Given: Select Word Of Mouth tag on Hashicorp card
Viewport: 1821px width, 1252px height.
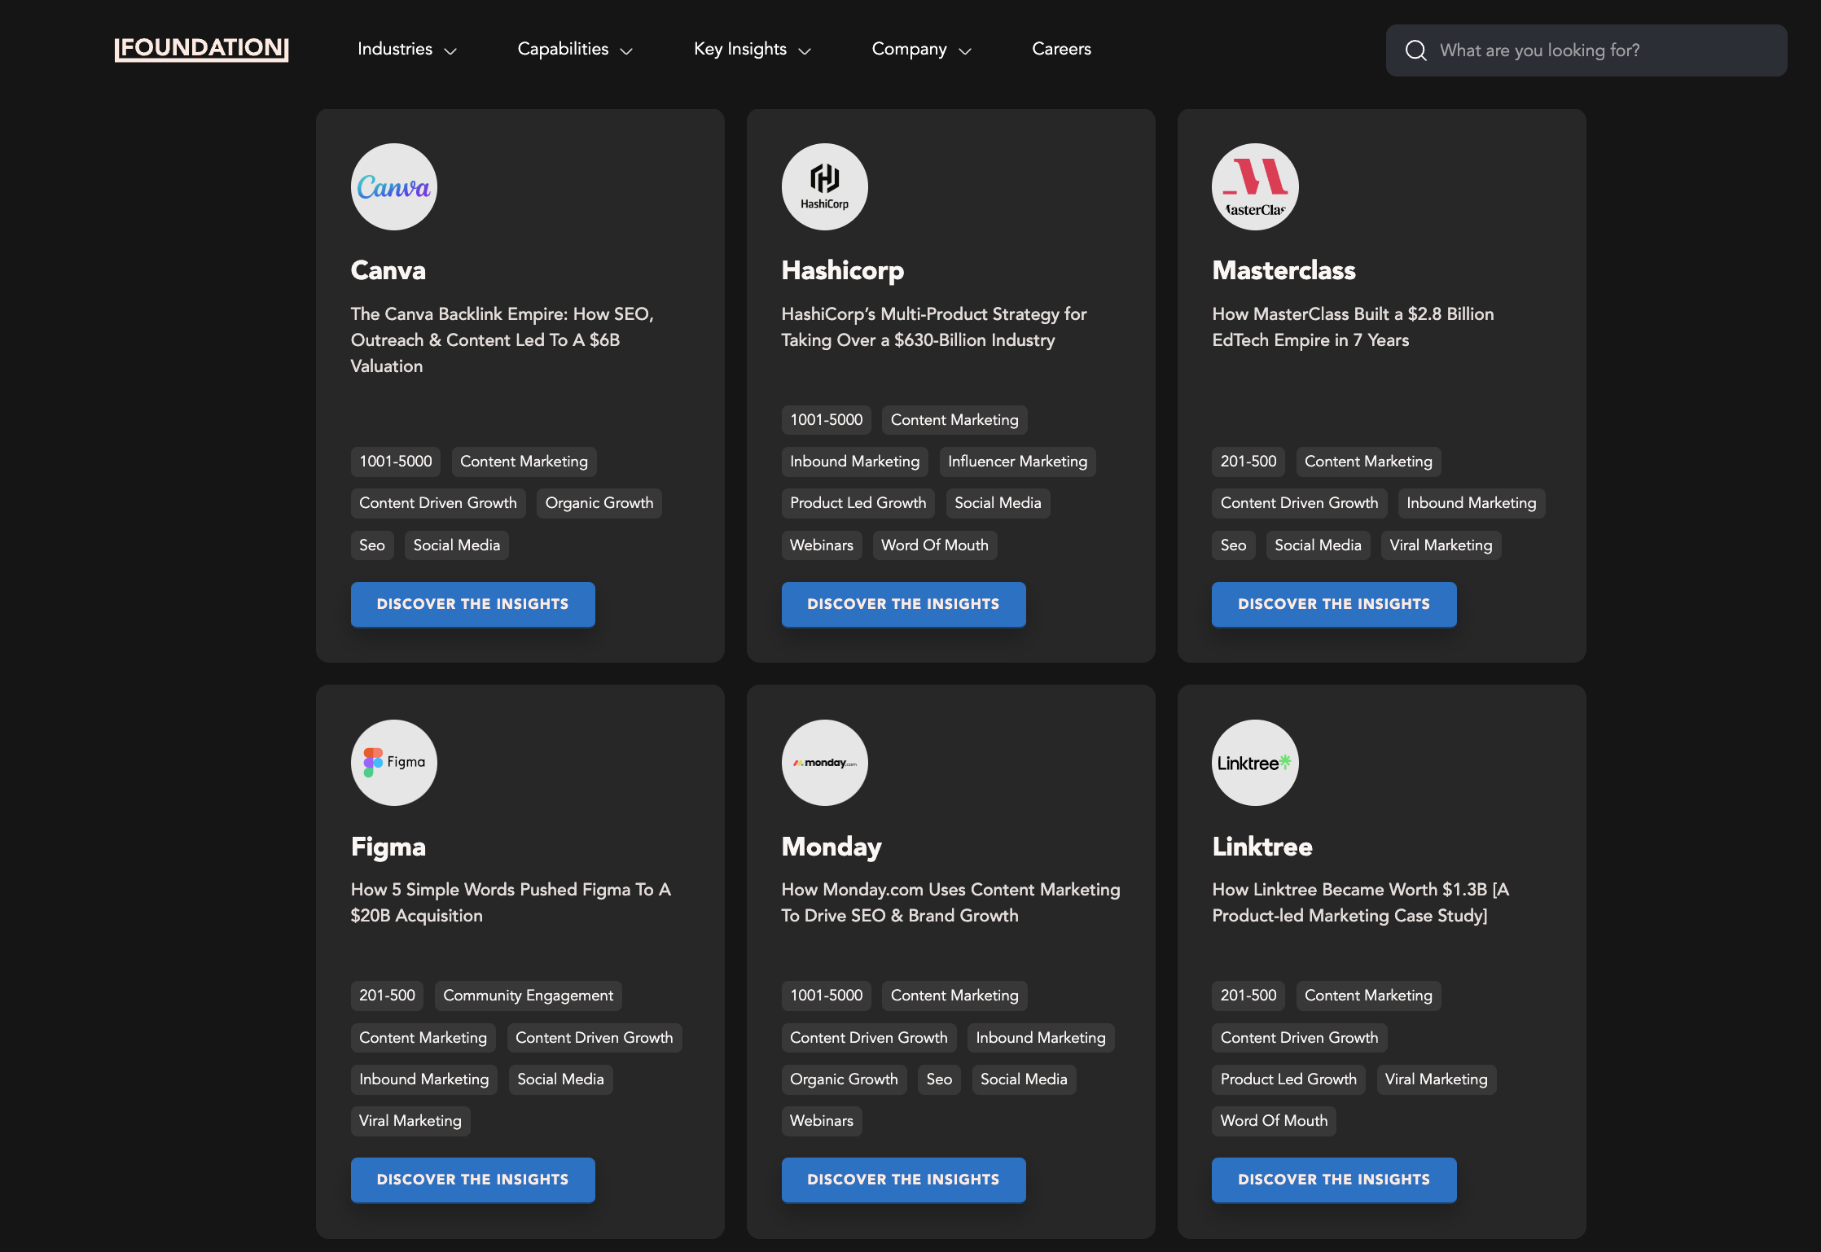Looking at the screenshot, I should (935, 545).
